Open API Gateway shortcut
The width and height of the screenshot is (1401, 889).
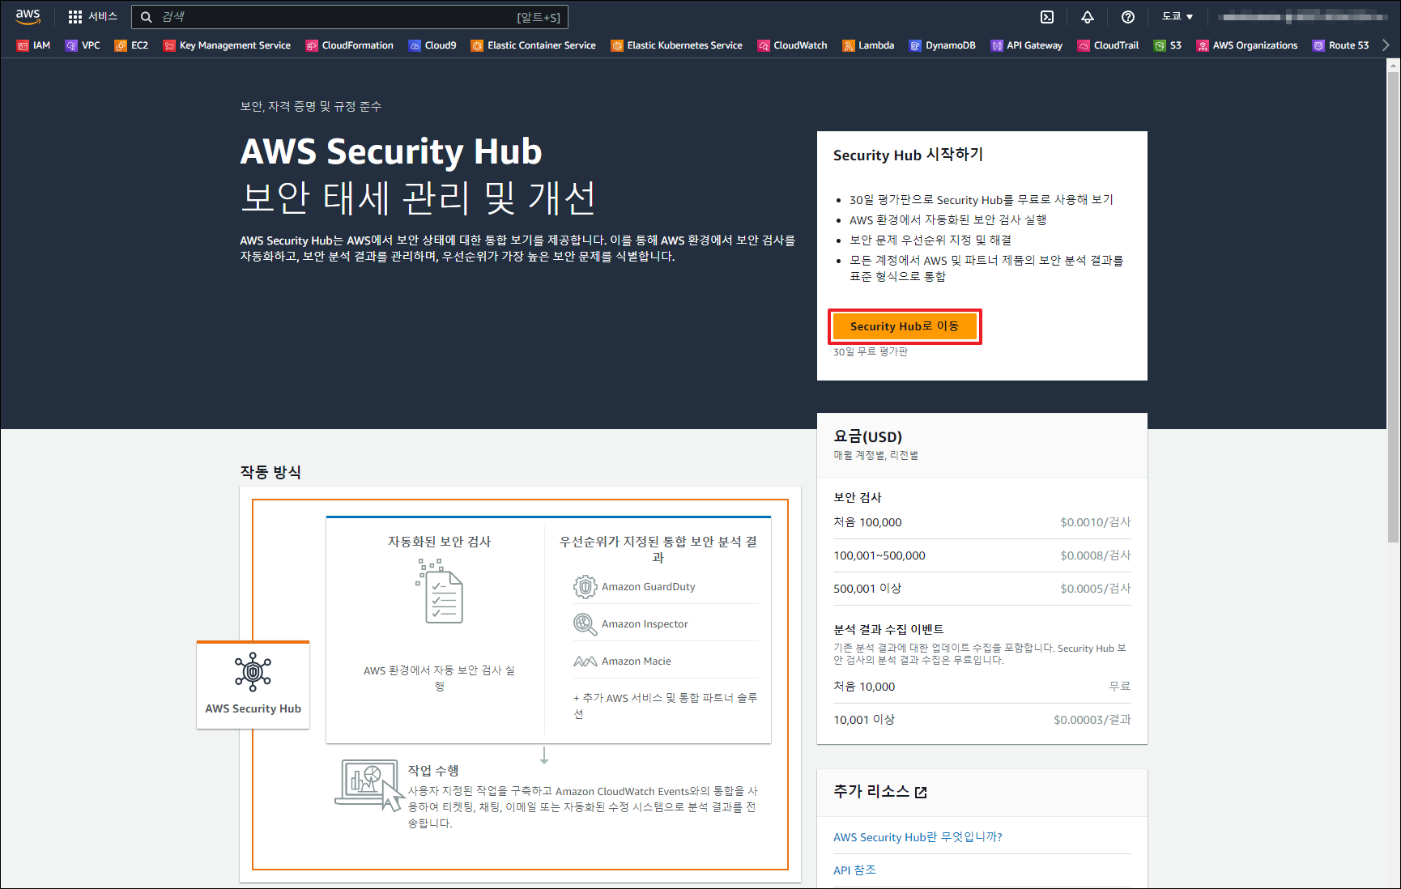(1026, 45)
